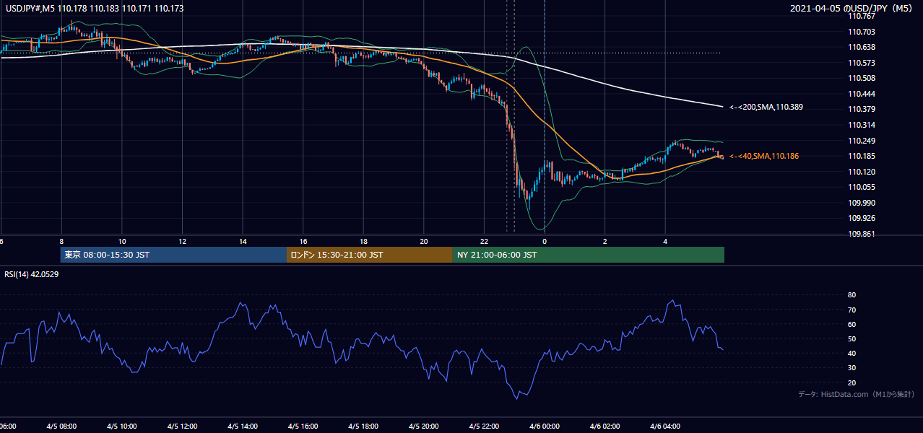Click hour label 16 under price chart
The height and width of the screenshot is (433, 923).
tap(303, 241)
